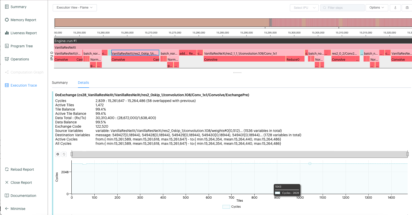Expand the Options menu
This screenshot has width=412, height=215.
(x=376, y=8)
